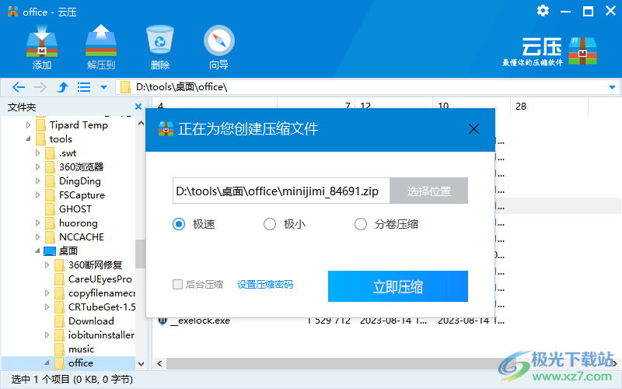Maximize the 云压 window
The image size is (622, 389).
pos(588,11)
